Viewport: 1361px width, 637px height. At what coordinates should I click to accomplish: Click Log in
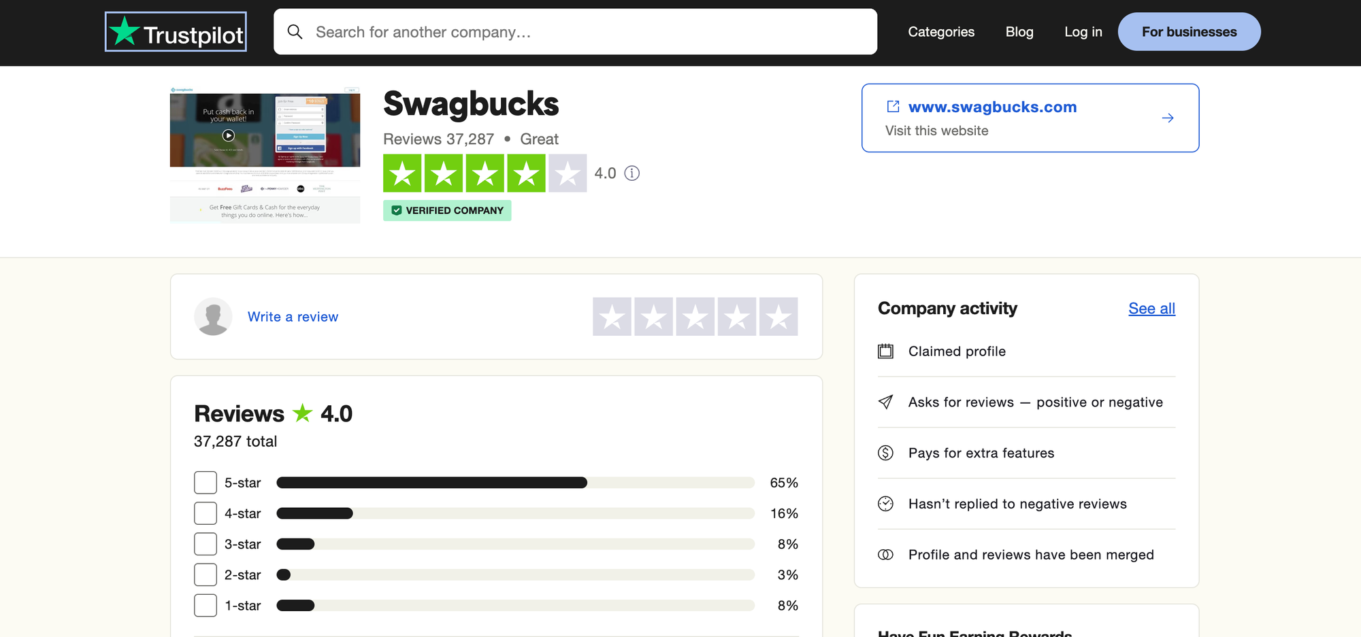pyautogui.click(x=1083, y=31)
